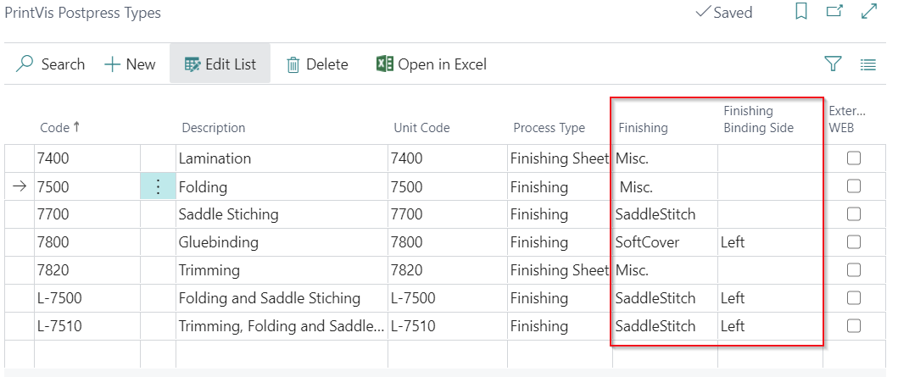Toggle External WEB checkbox for Lamination row
898x377 pixels.
pyautogui.click(x=854, y=158)
